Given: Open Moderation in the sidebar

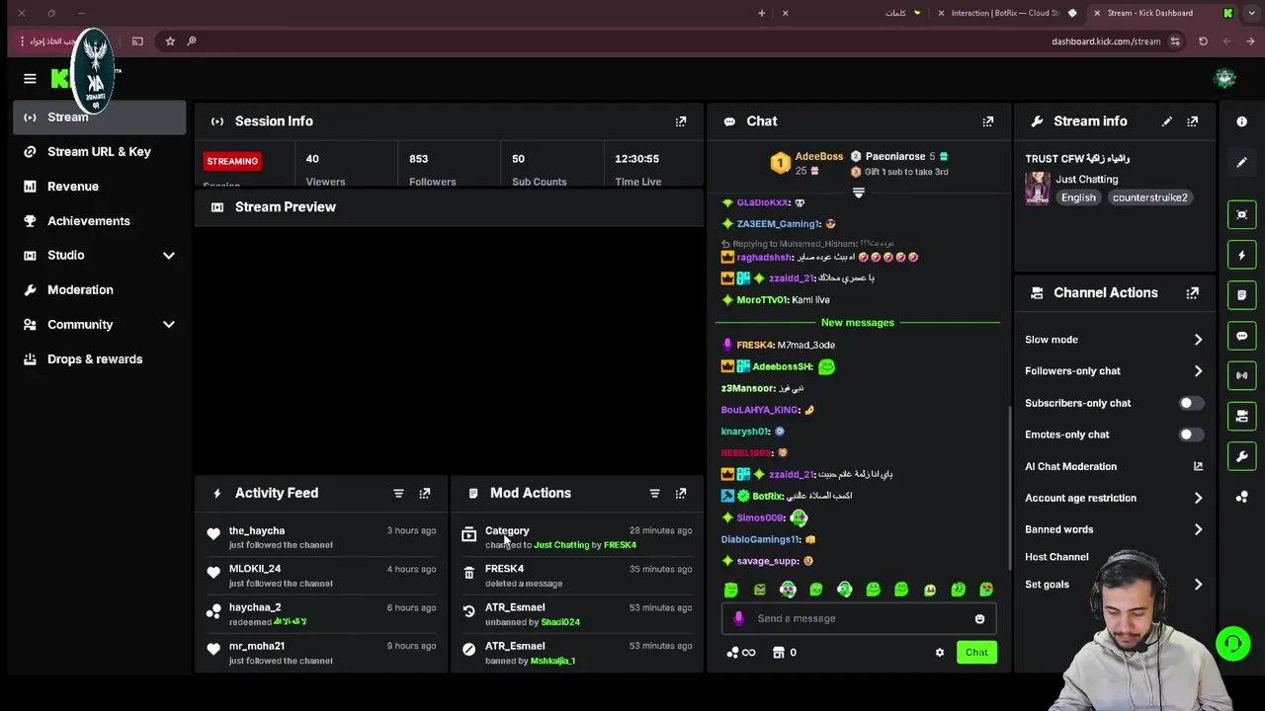Looking at the screenshot, I should click(x=100, y=290).
